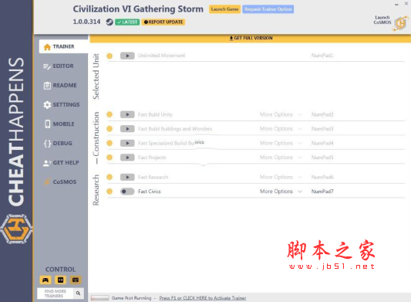
Task: Click the Cheat Happens logo emblem in sidebar
Action: point(16,229)
